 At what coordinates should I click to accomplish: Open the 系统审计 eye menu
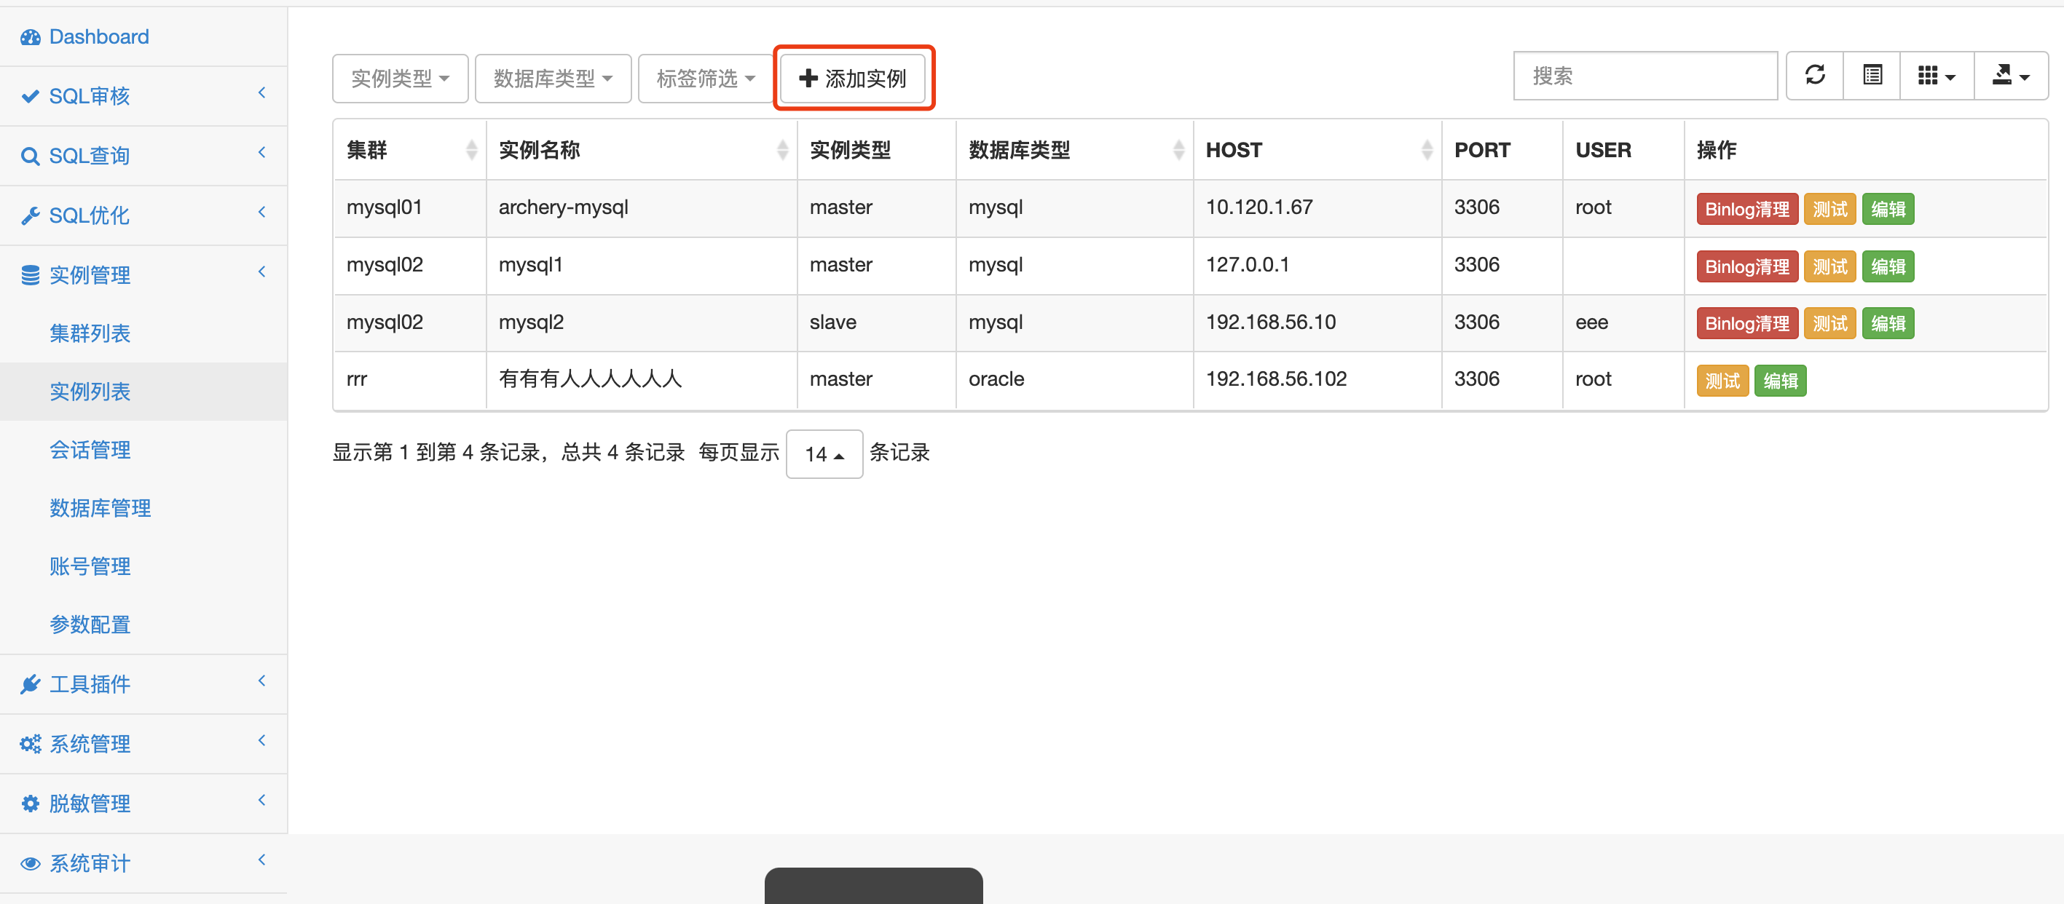pos(89,863)
